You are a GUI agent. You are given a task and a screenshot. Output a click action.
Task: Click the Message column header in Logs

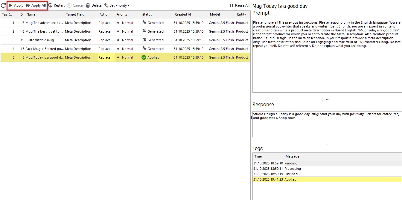(x=292, y=156)
